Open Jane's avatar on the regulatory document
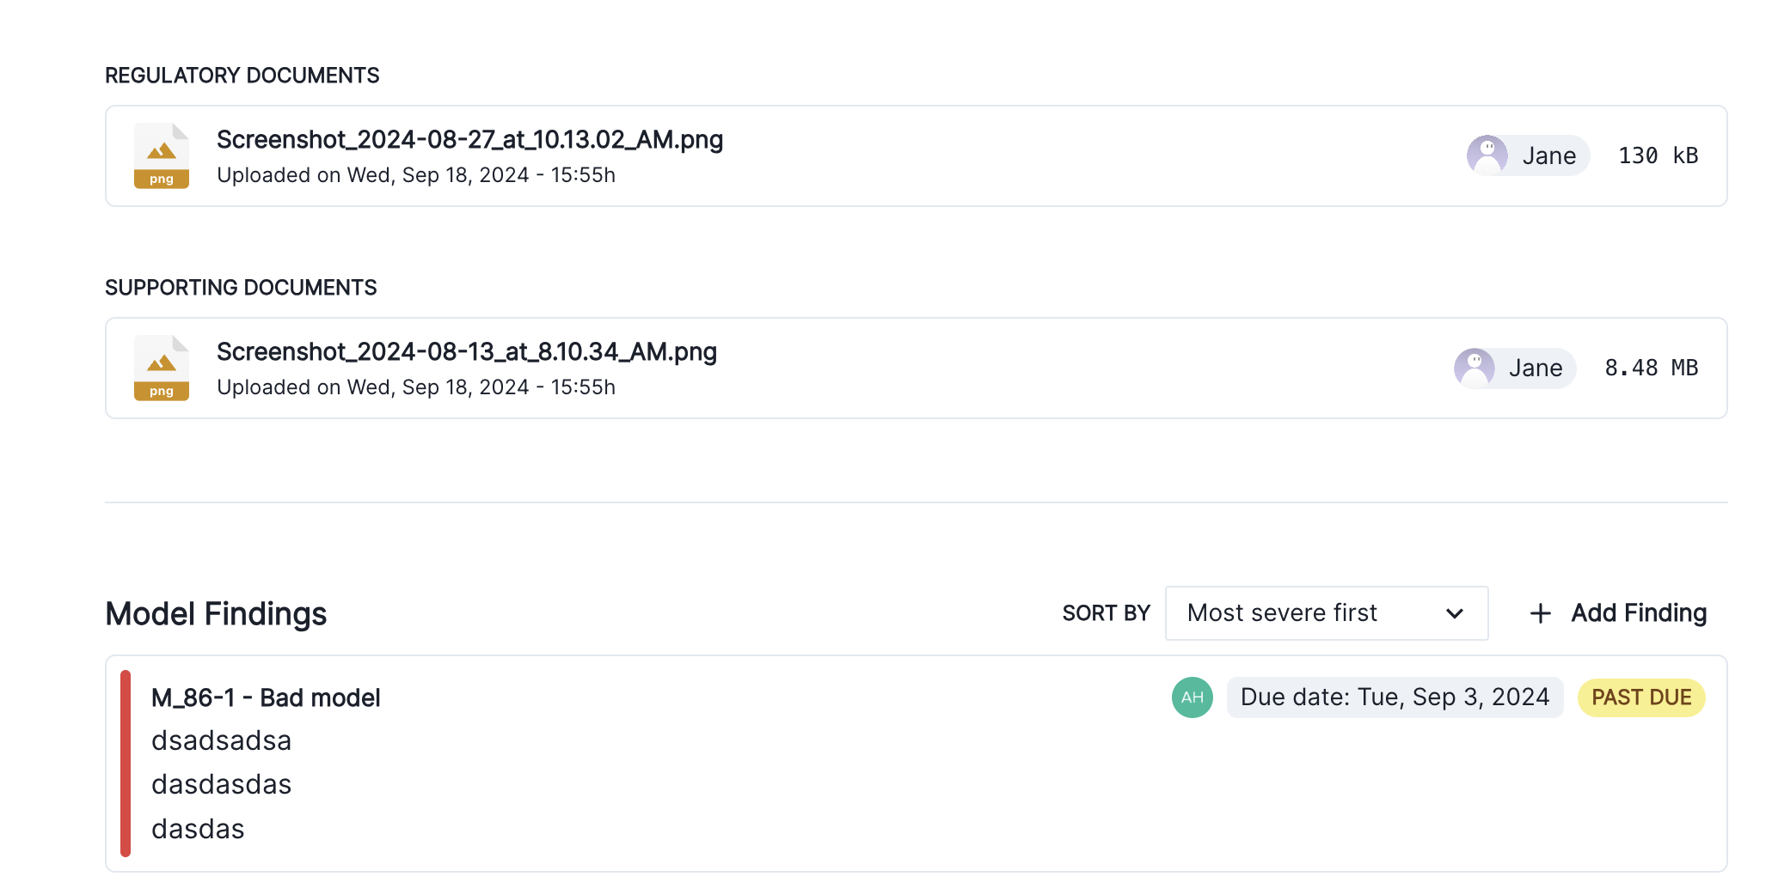The image size is (1778, 895). click(1487, 155)
